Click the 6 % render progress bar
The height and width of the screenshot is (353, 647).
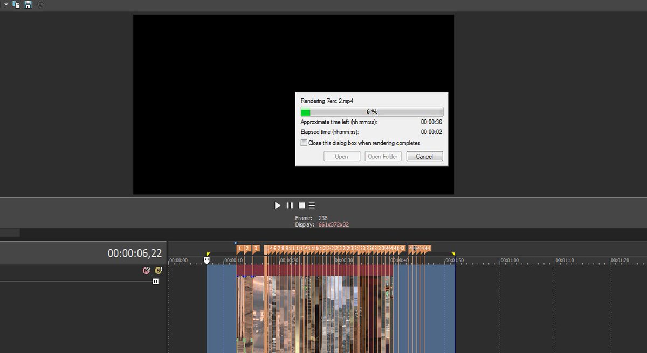coord(372,111)
